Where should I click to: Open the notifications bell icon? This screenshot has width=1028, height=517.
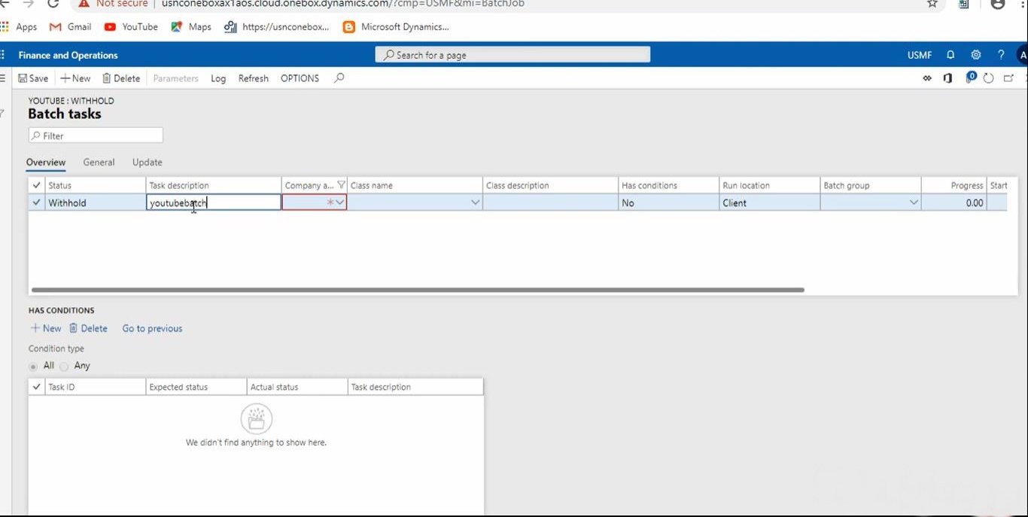[950, 55]
